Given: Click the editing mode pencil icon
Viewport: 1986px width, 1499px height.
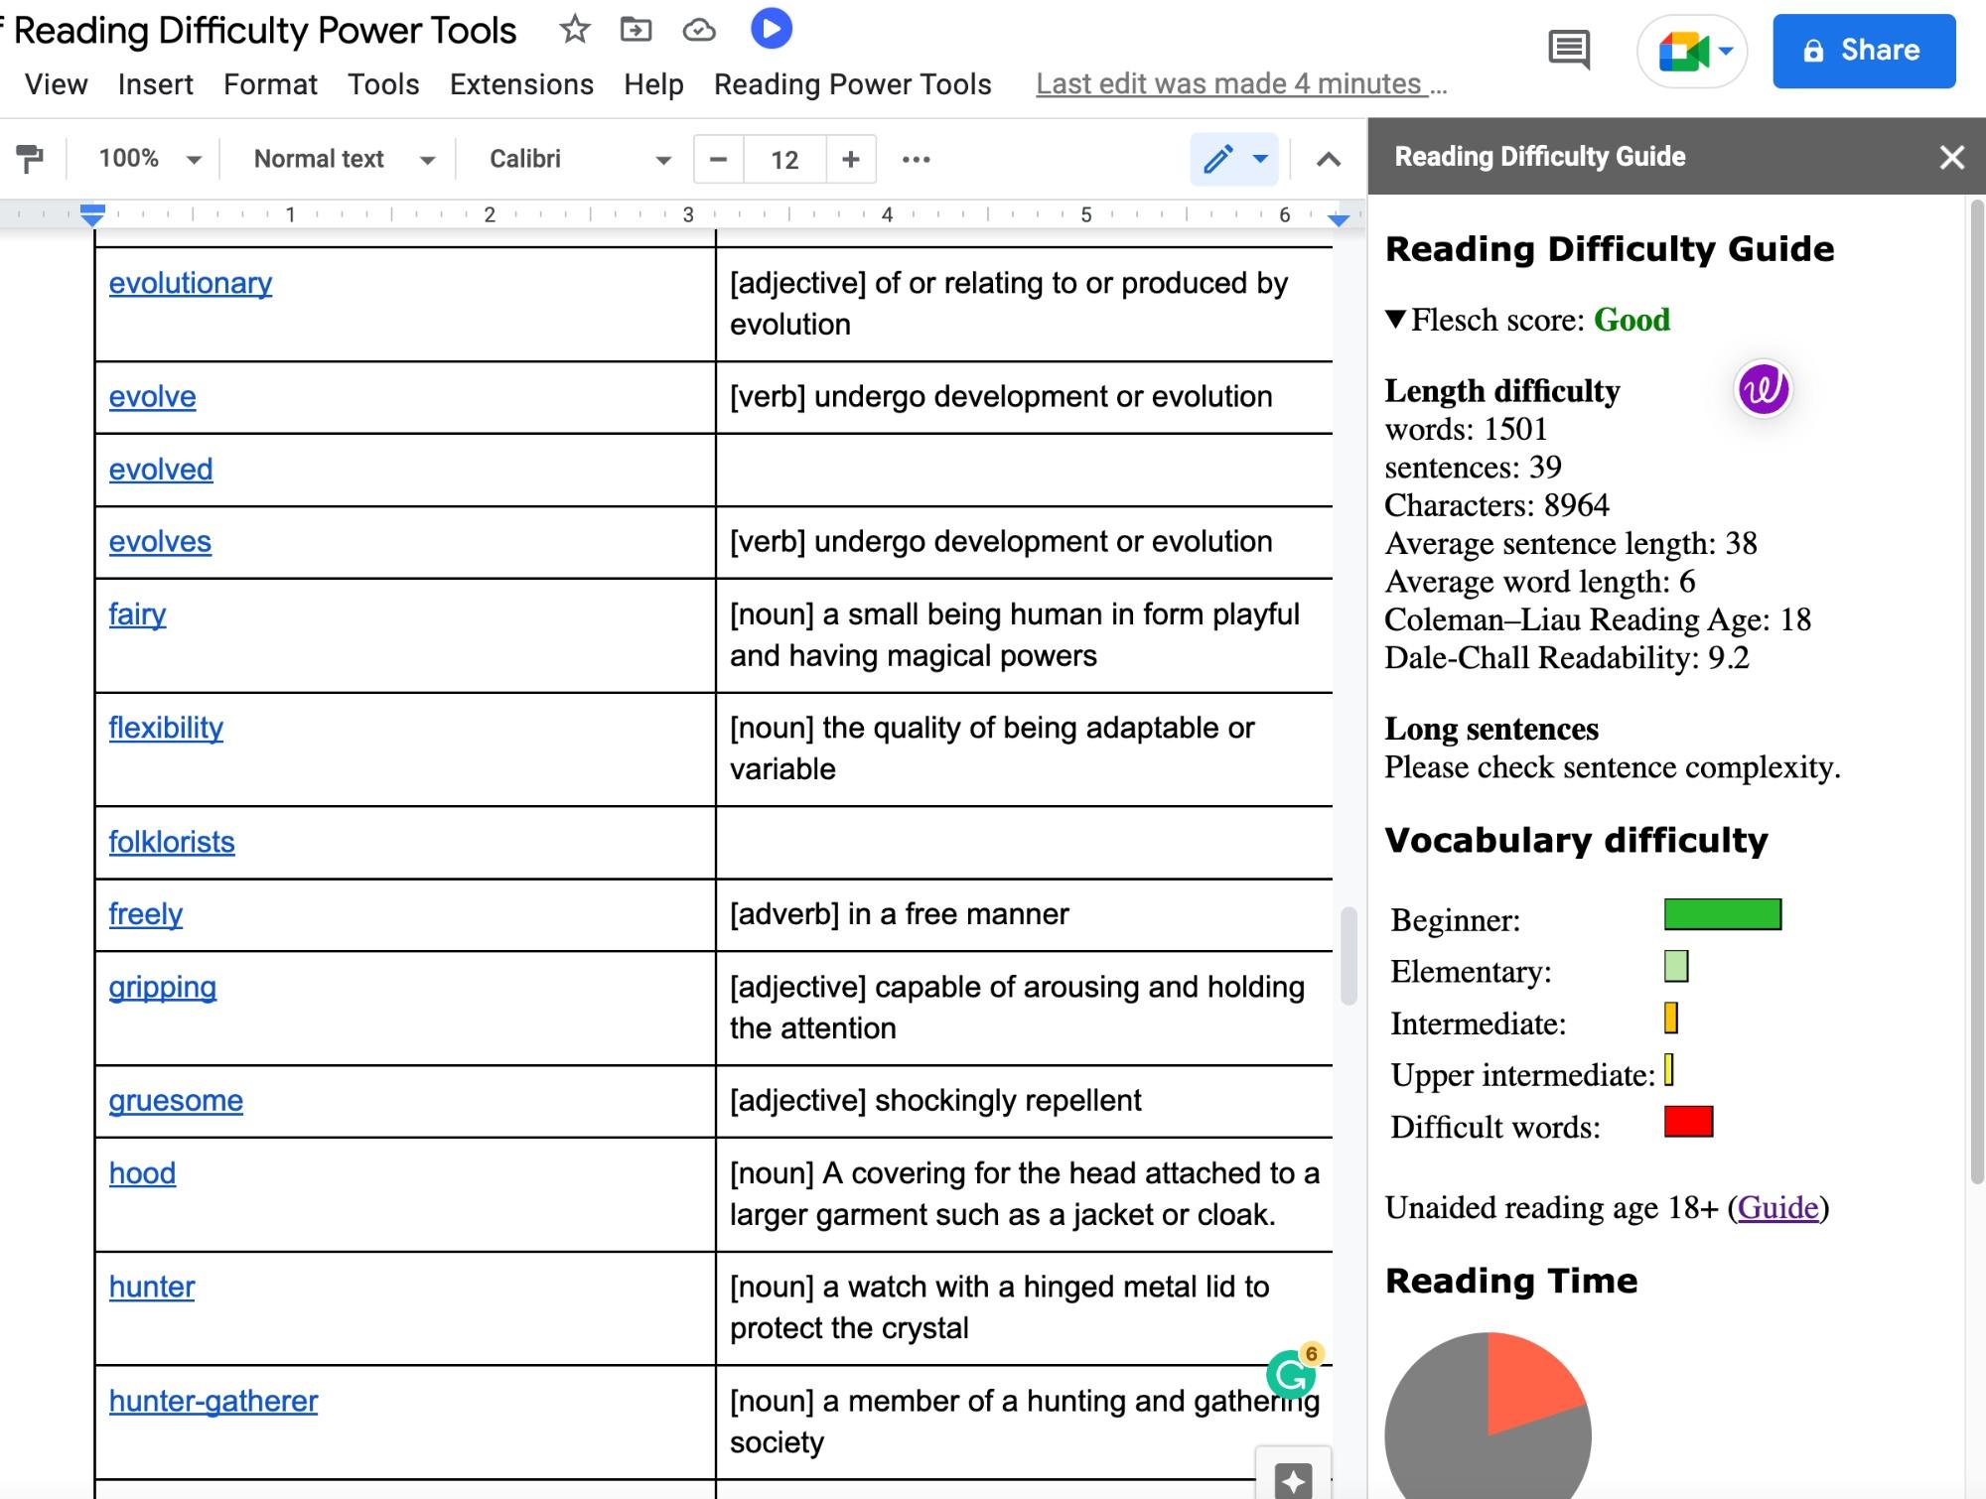Looking at the screenshot, I should pos(1218,159).
